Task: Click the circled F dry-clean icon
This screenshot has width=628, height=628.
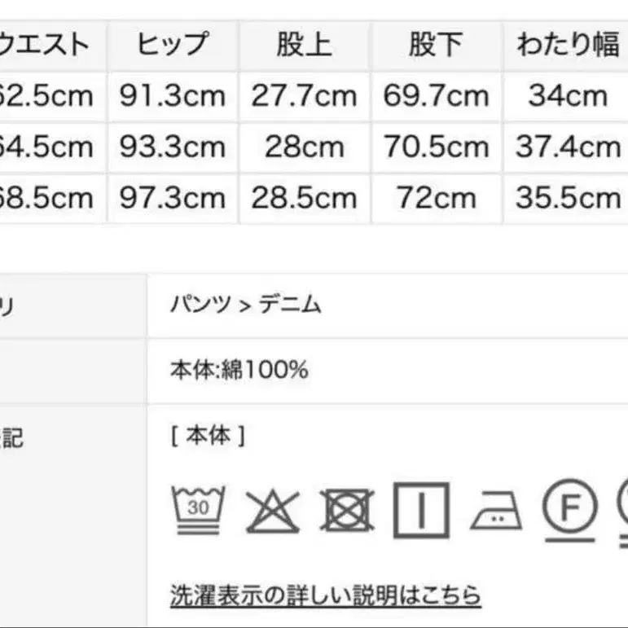Action: (x=569, y=510)
